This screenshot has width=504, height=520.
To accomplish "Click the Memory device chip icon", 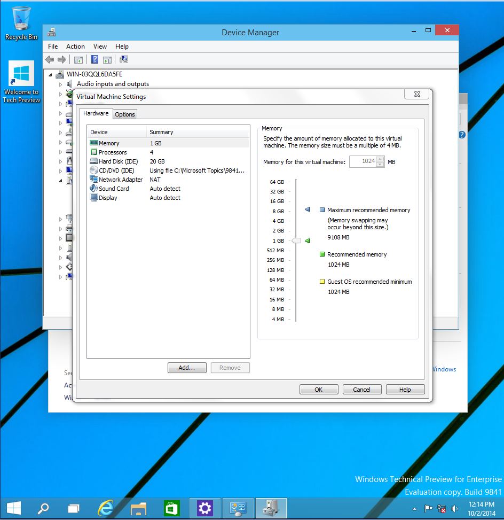I will coord(94,143).
